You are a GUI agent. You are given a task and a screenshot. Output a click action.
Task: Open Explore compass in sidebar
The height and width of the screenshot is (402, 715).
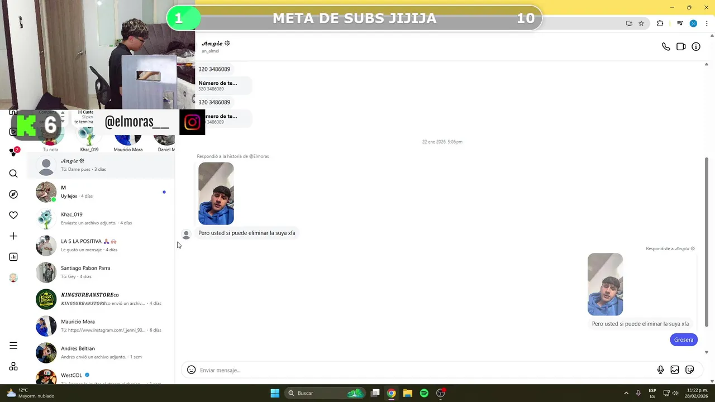tap(13, 194)
